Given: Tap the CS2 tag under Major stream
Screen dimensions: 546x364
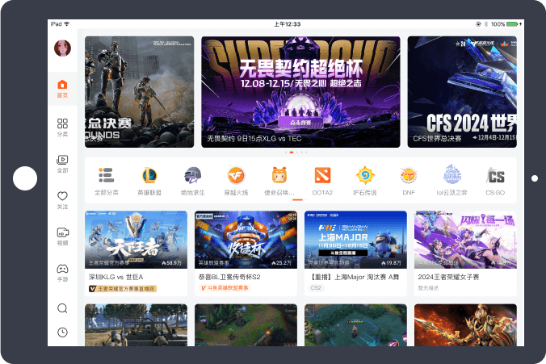Looking at the screenshot, I should [x=316, y=288].
